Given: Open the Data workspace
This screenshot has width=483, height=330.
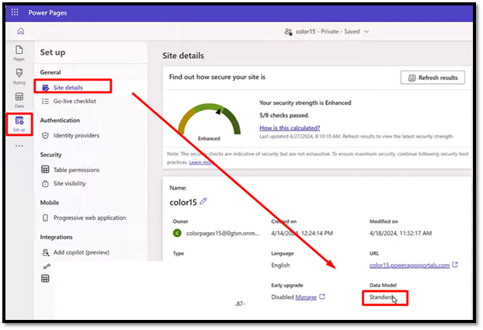Looking at the screenshot, I should (x=19, y=100).
